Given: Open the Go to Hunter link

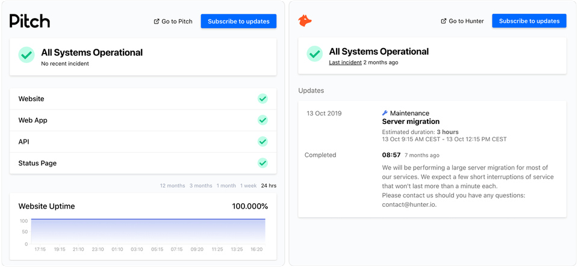Looking at the screenshot, I should (462, 21).
